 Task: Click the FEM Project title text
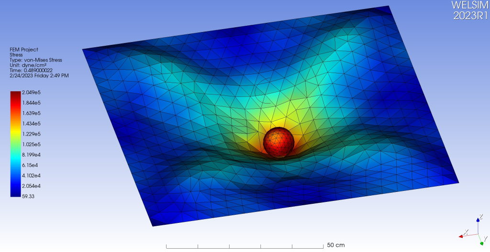click(x=24, y=50)
